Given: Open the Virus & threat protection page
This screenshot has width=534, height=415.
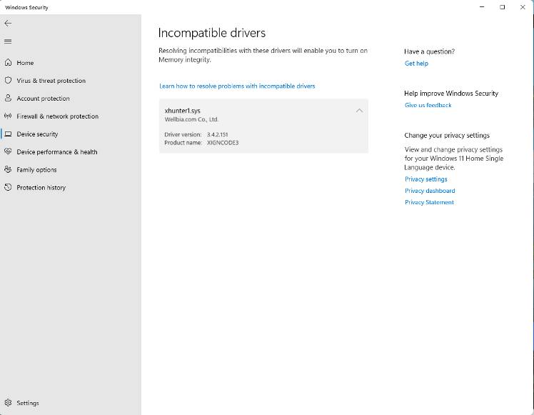Looking at the screenshot, I should (51, 81).
